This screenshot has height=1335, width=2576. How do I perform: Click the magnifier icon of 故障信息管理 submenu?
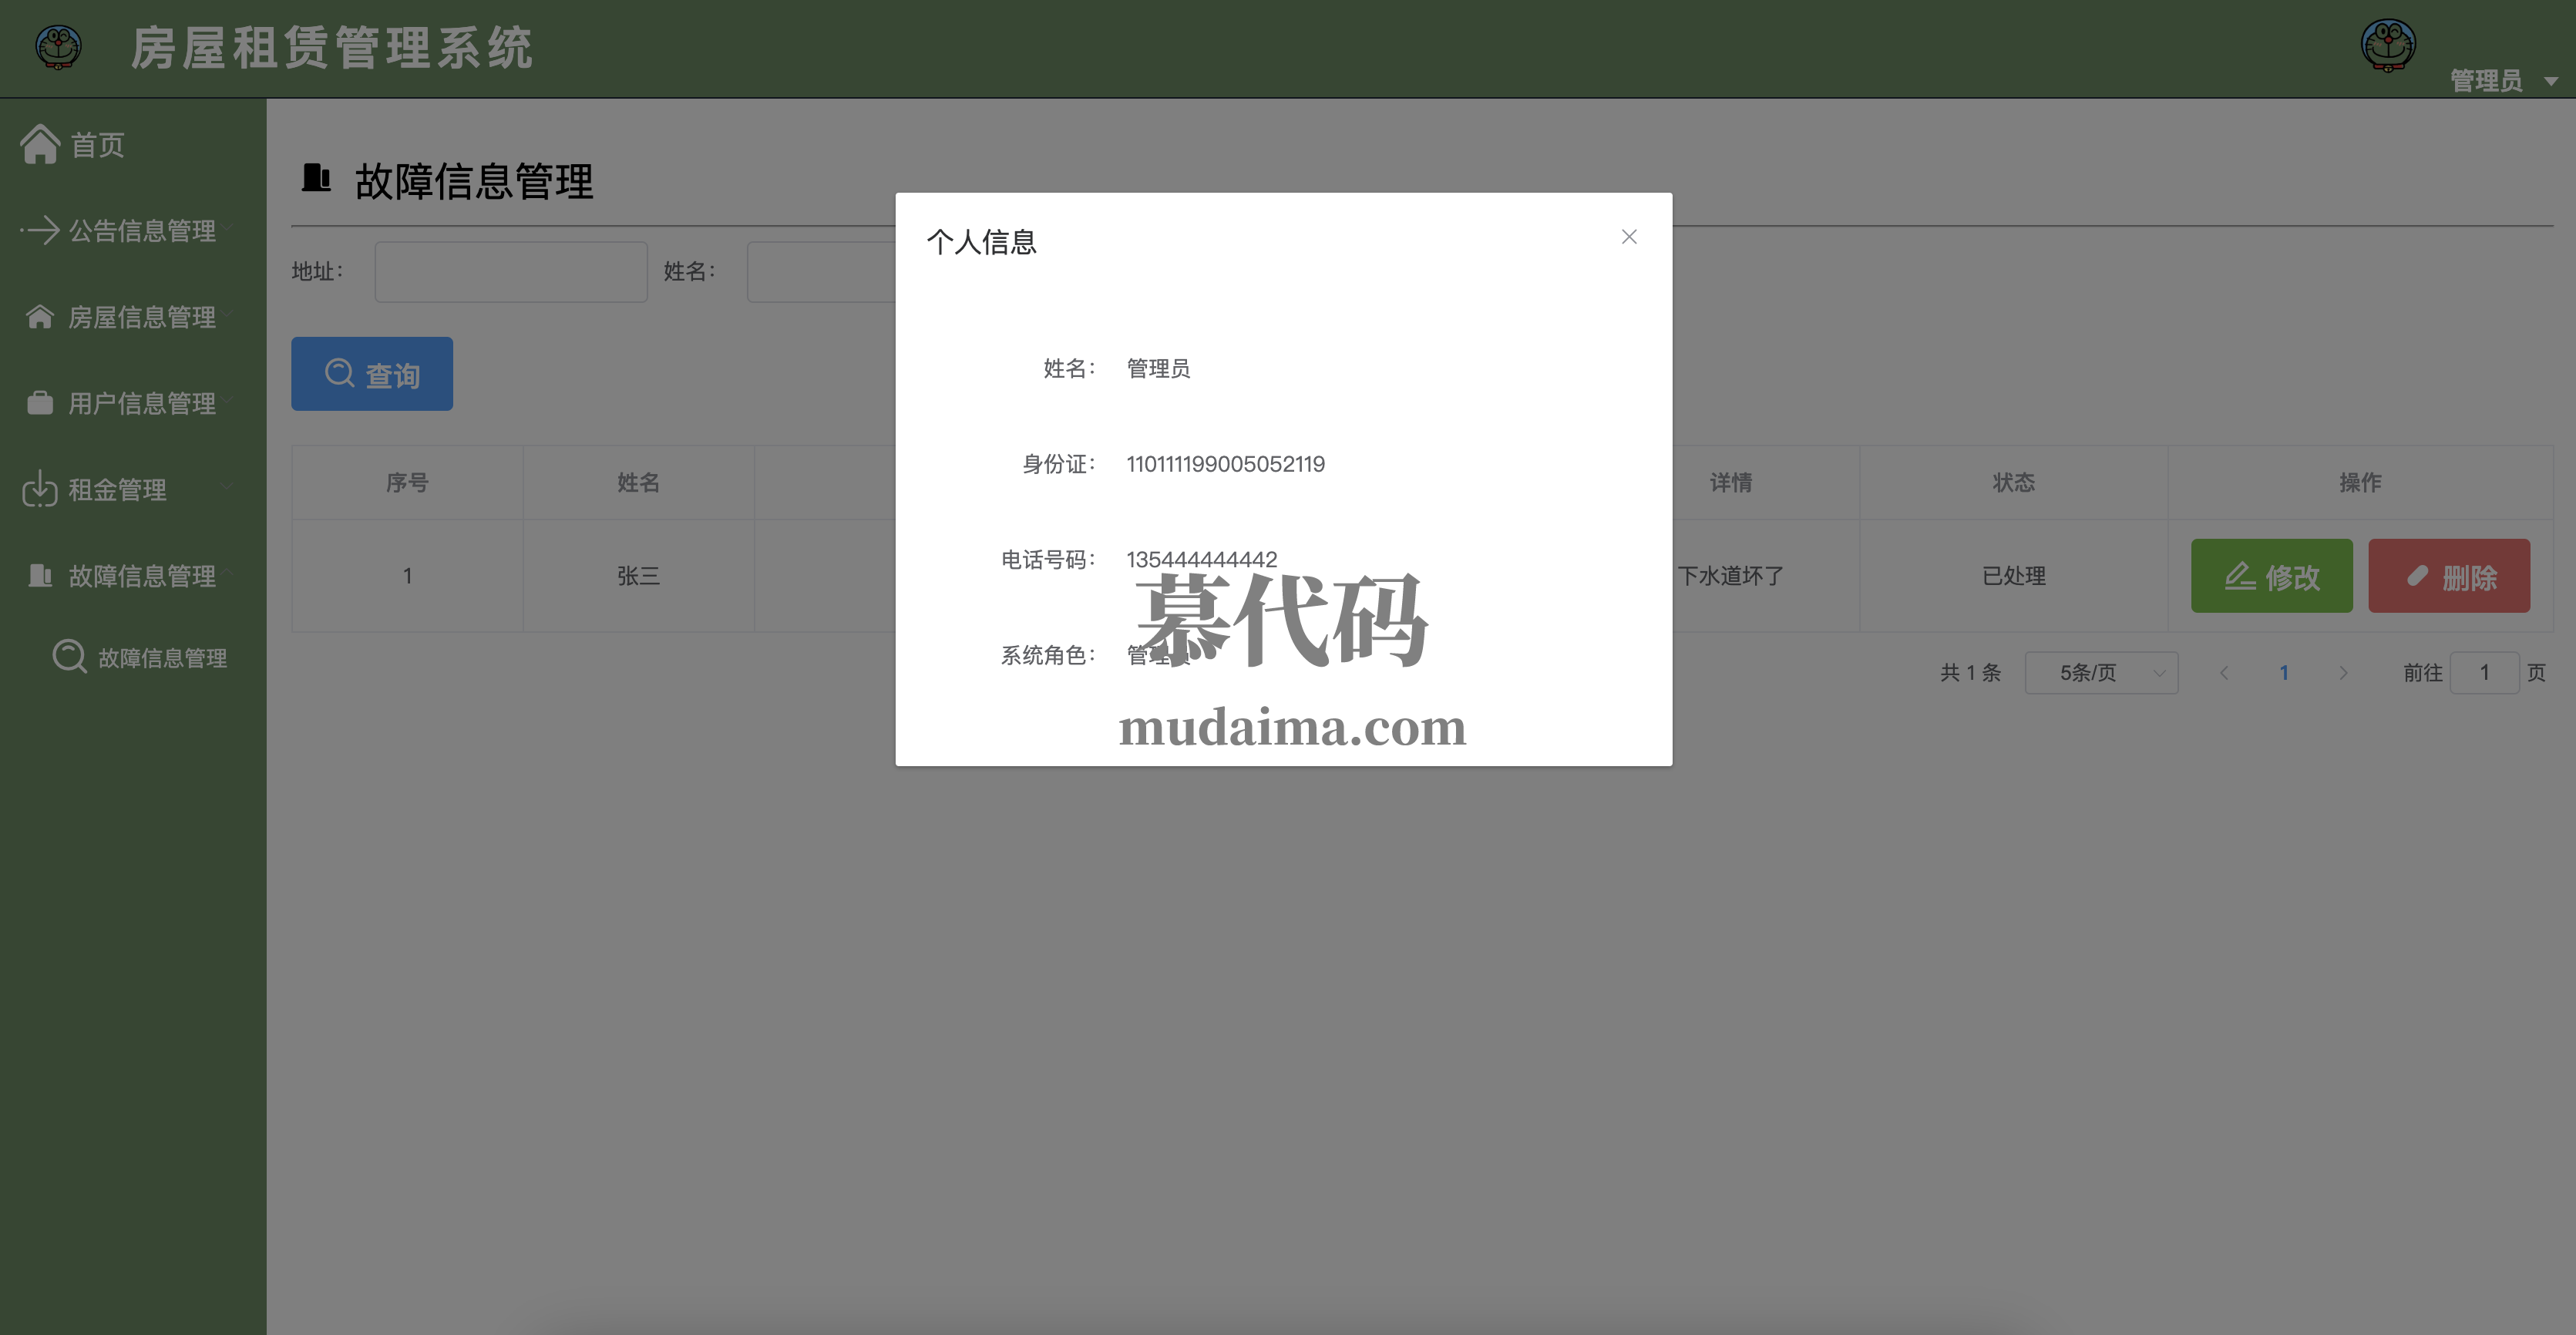(69, 657)
